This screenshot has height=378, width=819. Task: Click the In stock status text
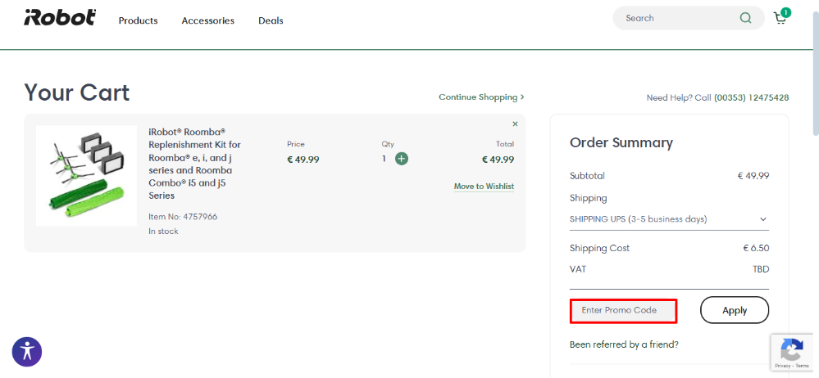pos(163,231)
